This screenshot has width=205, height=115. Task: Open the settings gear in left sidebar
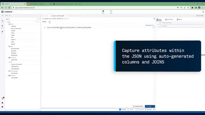(2, 107)
